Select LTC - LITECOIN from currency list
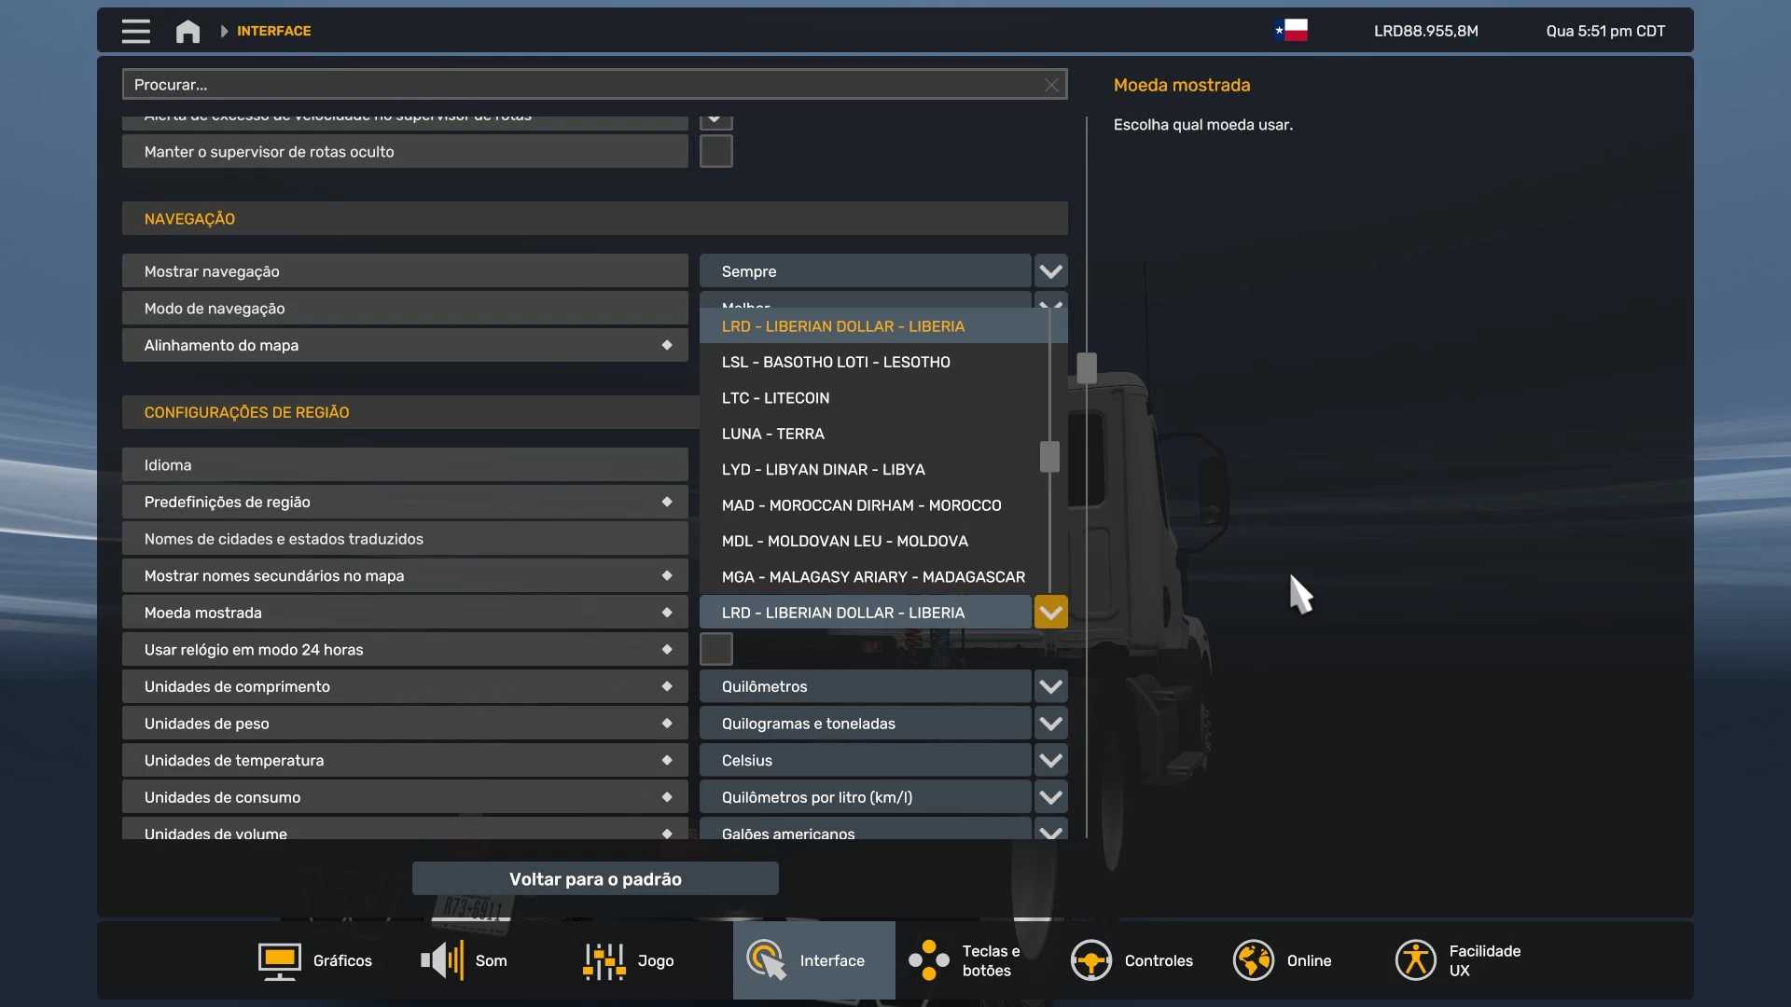The height and width of the screenshot is (1007, 1791). 775,398
